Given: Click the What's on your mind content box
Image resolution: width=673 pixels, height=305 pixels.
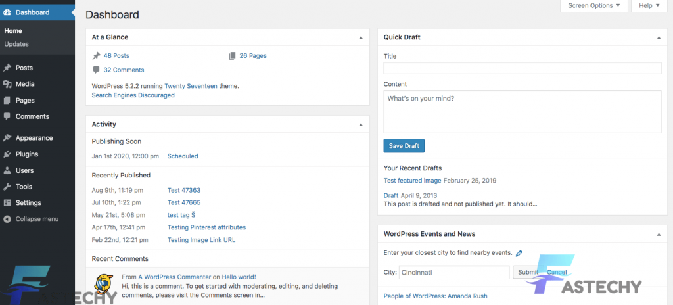Looking at the screenshot, I should point(522,112).
